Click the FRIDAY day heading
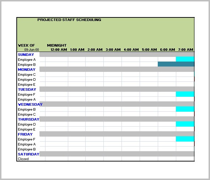Viewport: 210px width, 180px height. [25, 134]
